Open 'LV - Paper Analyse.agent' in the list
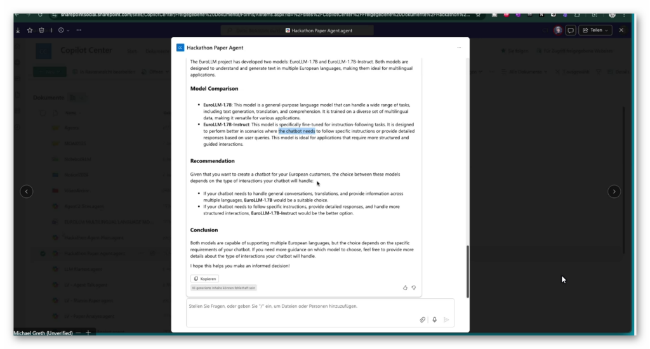650x349 pixels. click(89, 316)
